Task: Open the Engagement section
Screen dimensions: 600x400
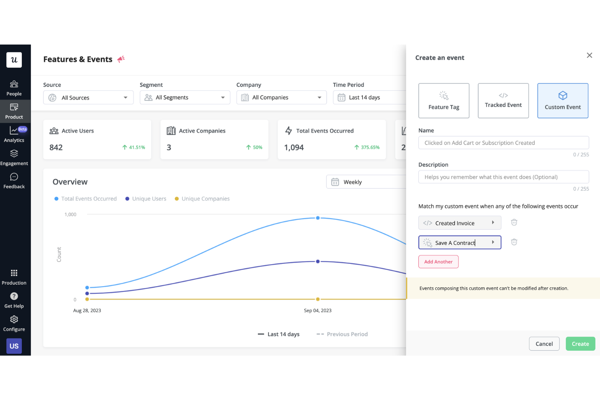Action: (x=15, y=157)
